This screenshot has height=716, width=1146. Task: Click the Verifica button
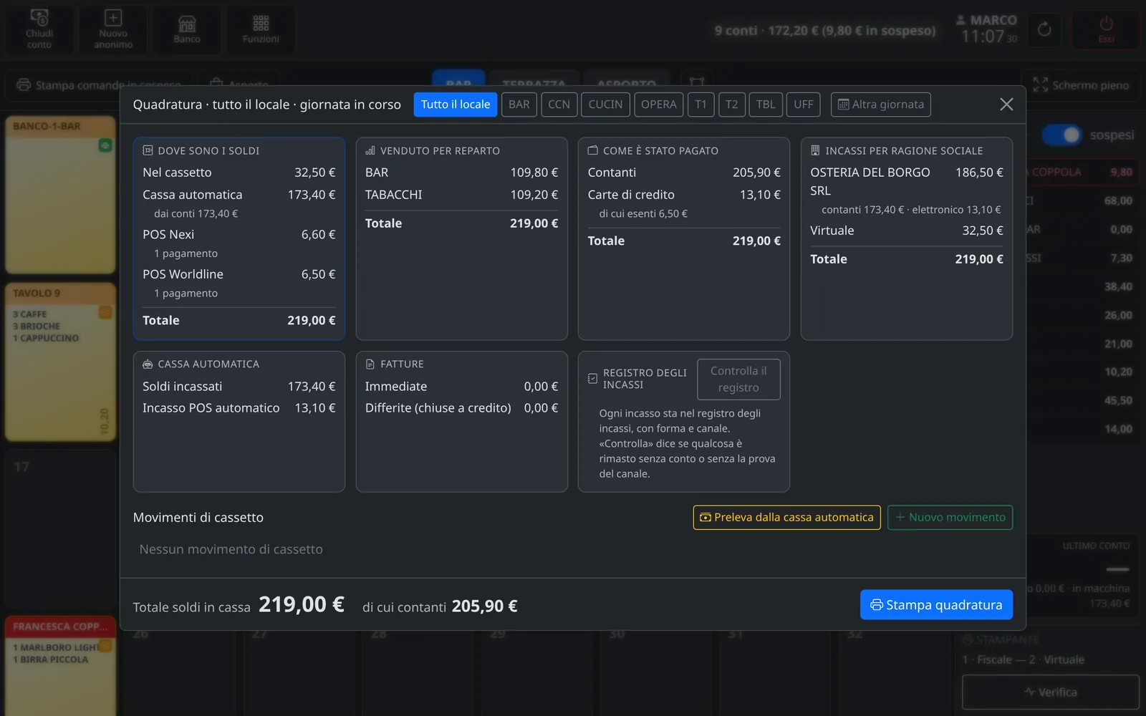tap(1050, 692)
